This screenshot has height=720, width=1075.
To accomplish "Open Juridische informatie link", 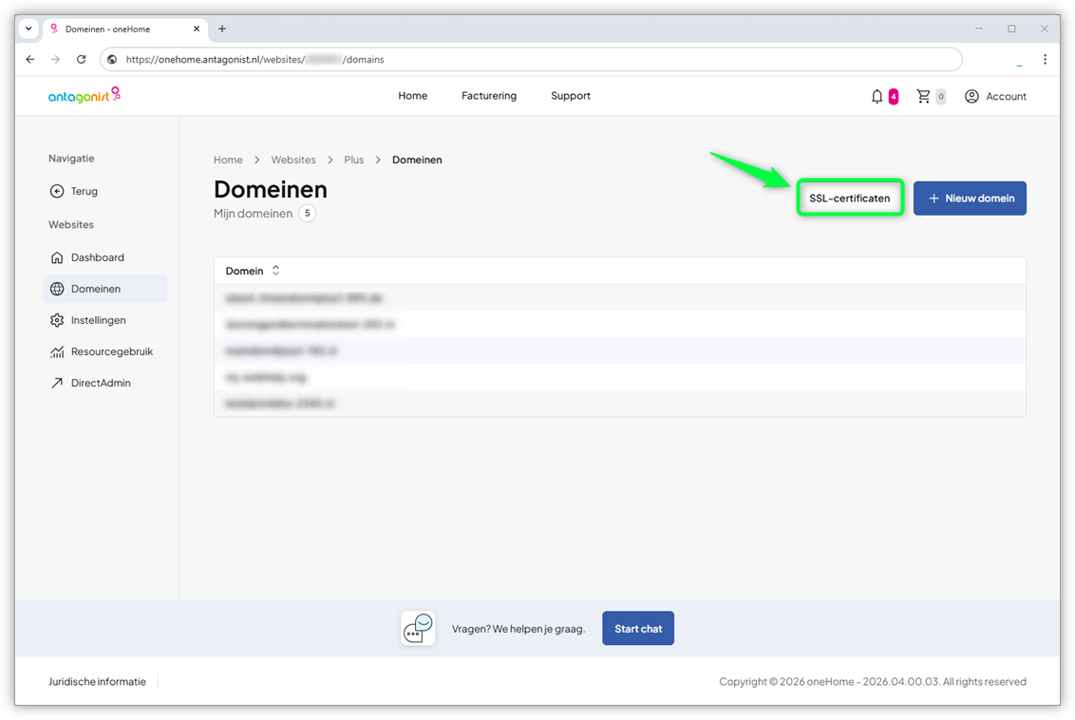I will [x=97, y=681].
